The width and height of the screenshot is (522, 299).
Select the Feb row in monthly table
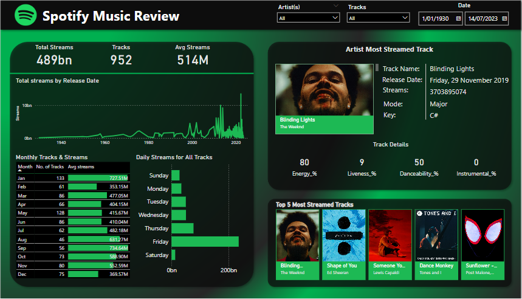click(x=73, y=187)
